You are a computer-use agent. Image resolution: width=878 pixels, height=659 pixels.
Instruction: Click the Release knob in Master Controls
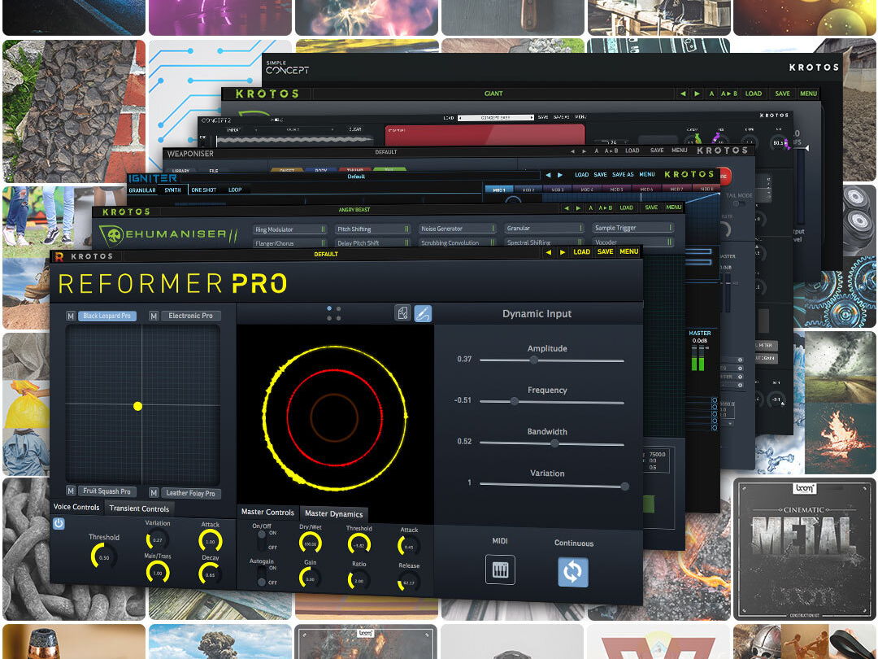pos(409,583)
